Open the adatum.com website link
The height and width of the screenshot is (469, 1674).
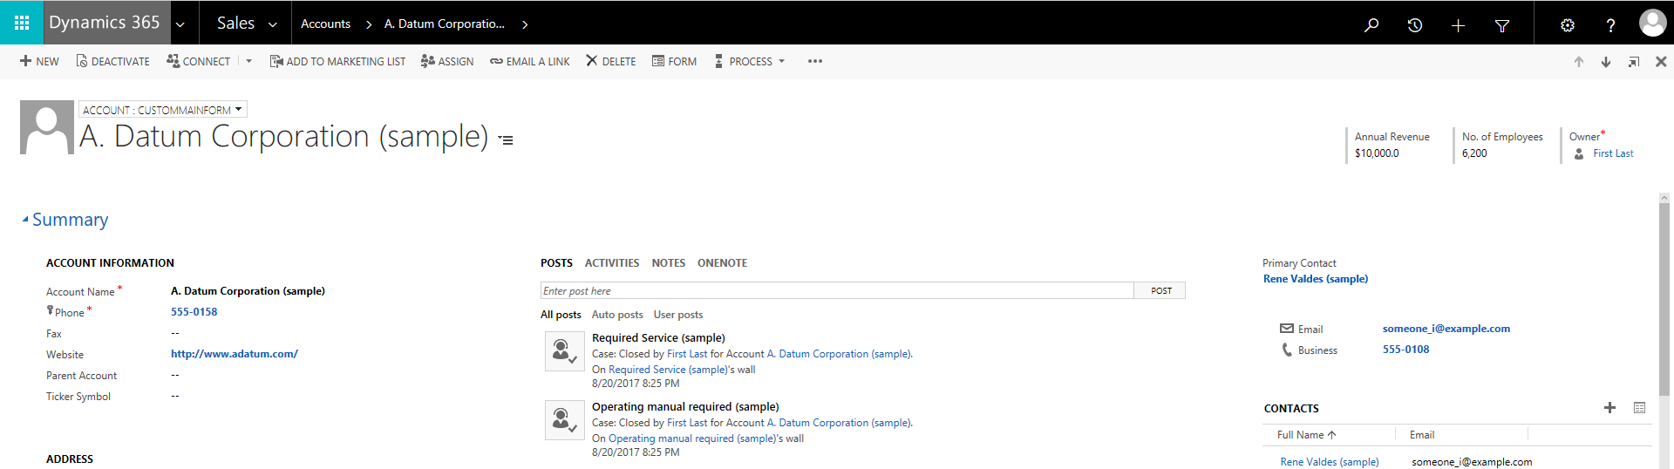tap(234, 354)
